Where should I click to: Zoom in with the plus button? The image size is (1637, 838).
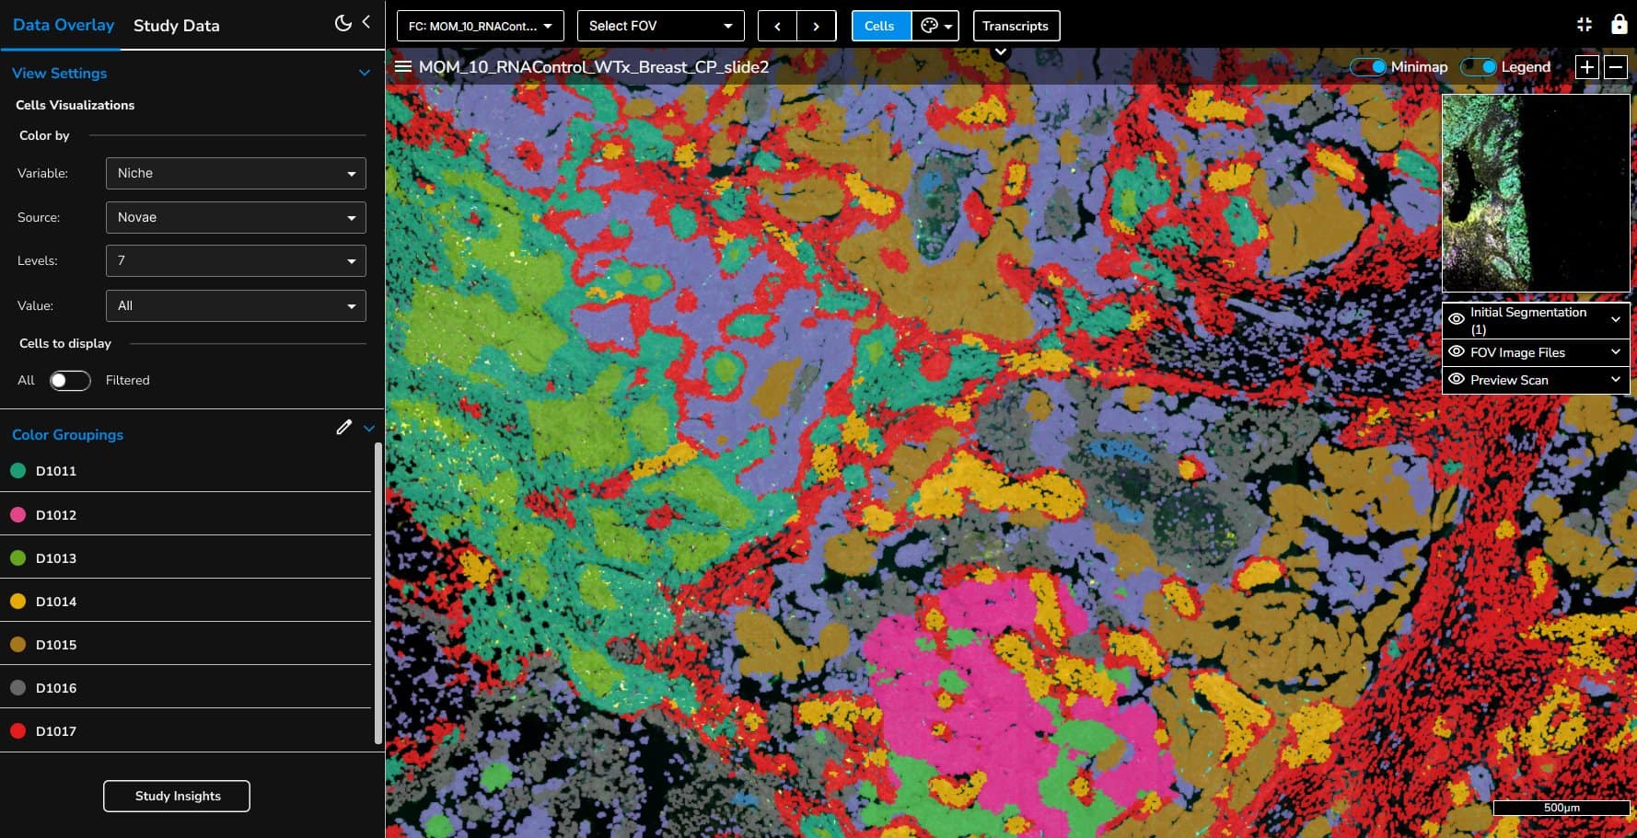point(1586,67)
